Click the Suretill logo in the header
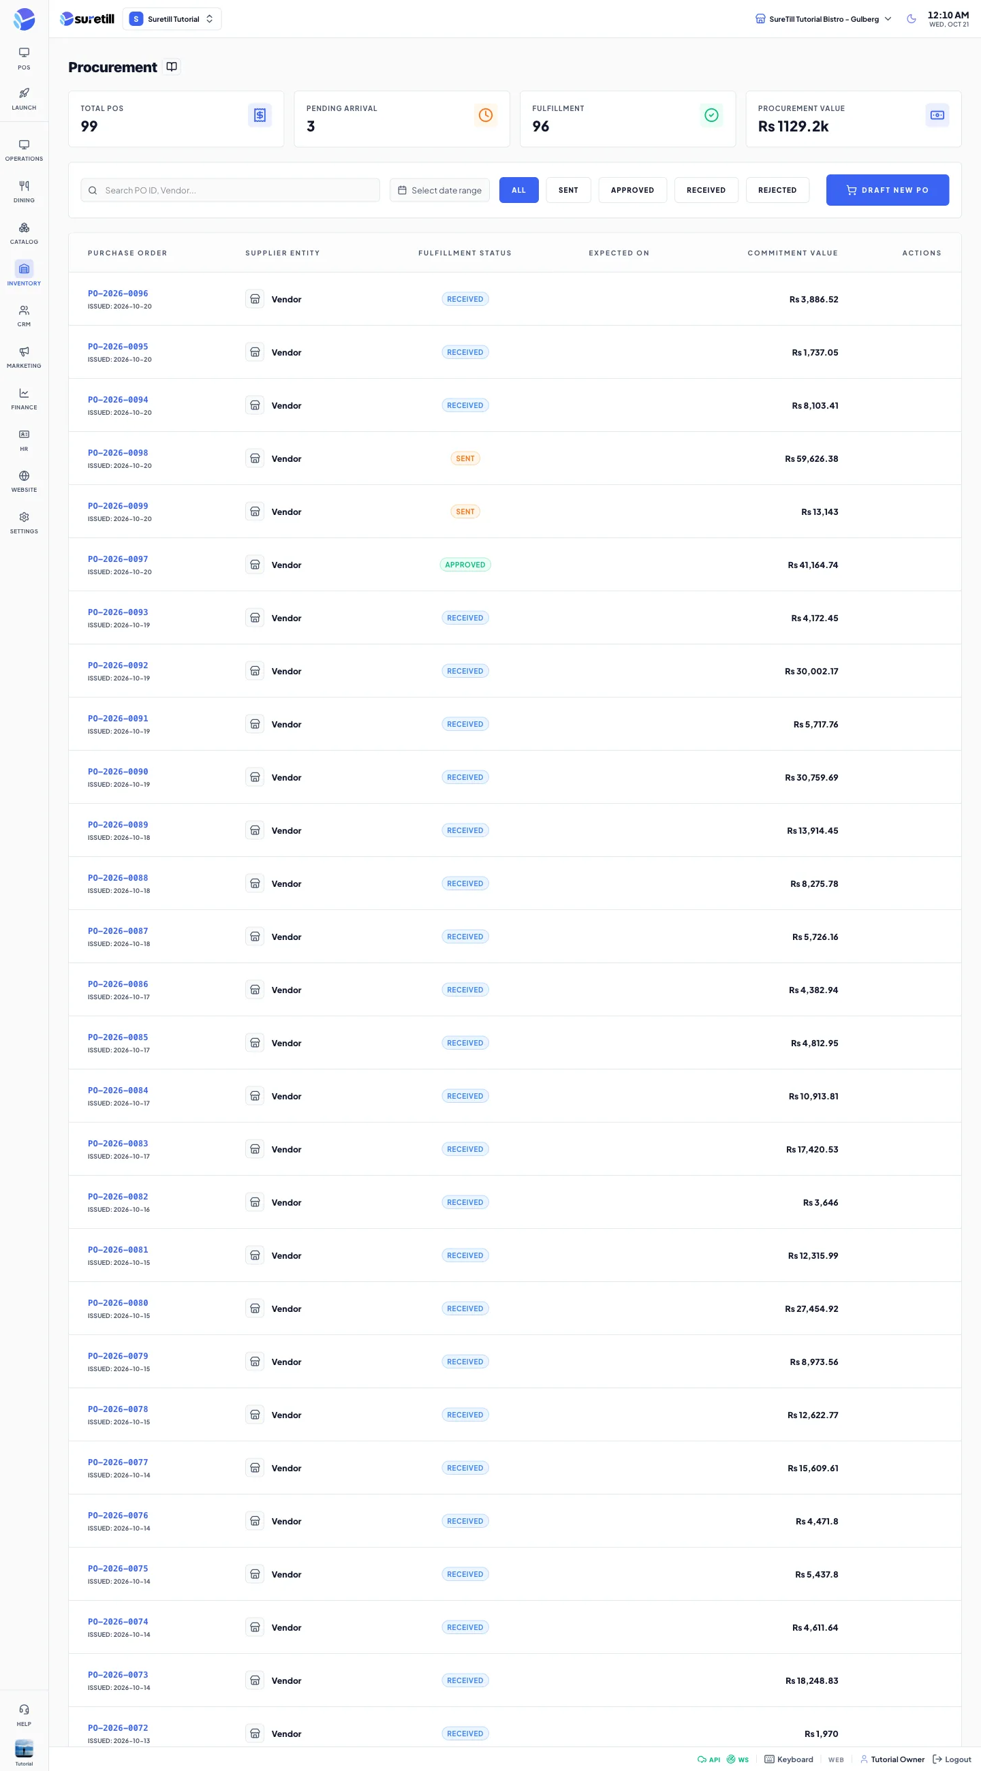981x1771 pixels. 87,18
